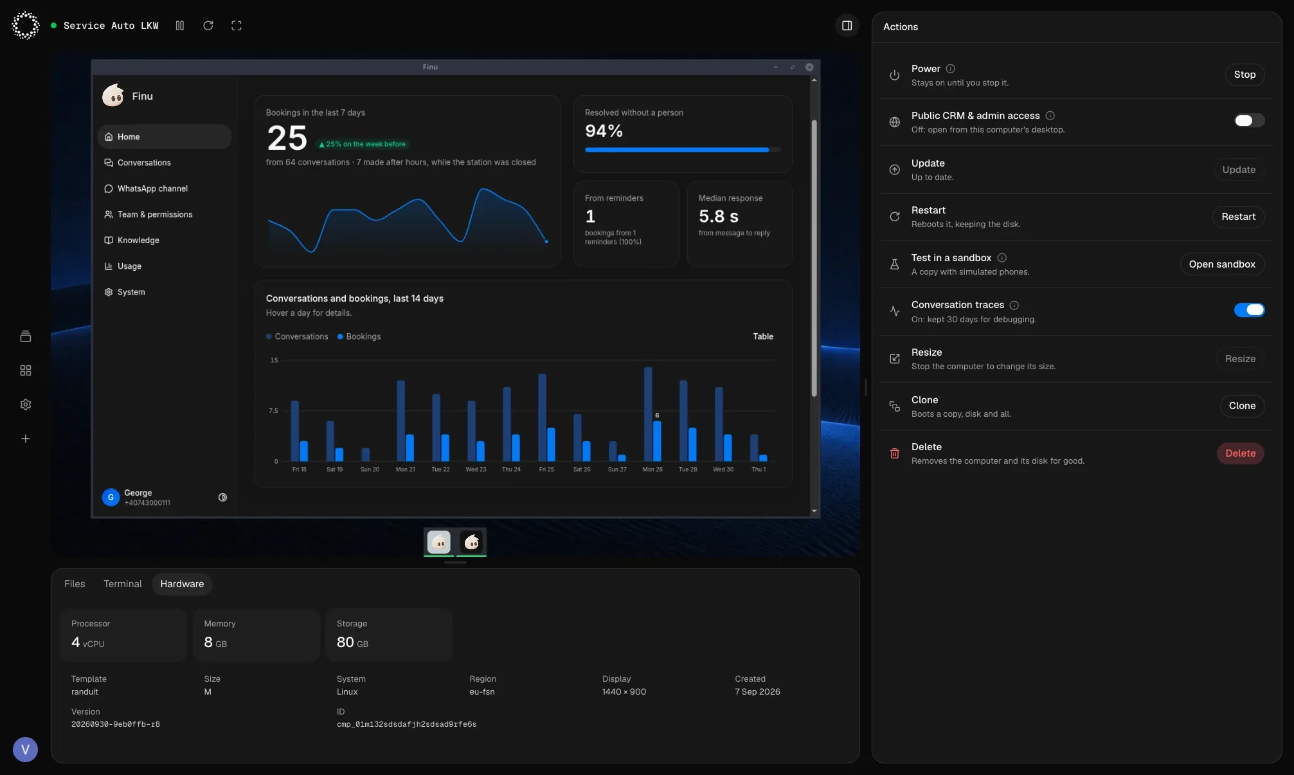Viewport: 1294px width, 775px height.
Task: Switch to the Terminal tab
Action: point(122,584)
